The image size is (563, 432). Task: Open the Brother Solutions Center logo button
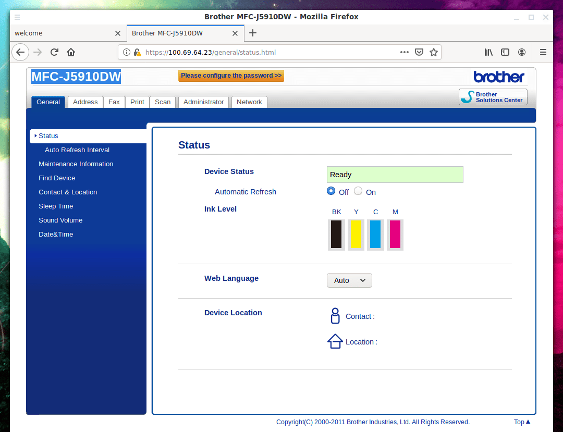(x=493, y=97)
